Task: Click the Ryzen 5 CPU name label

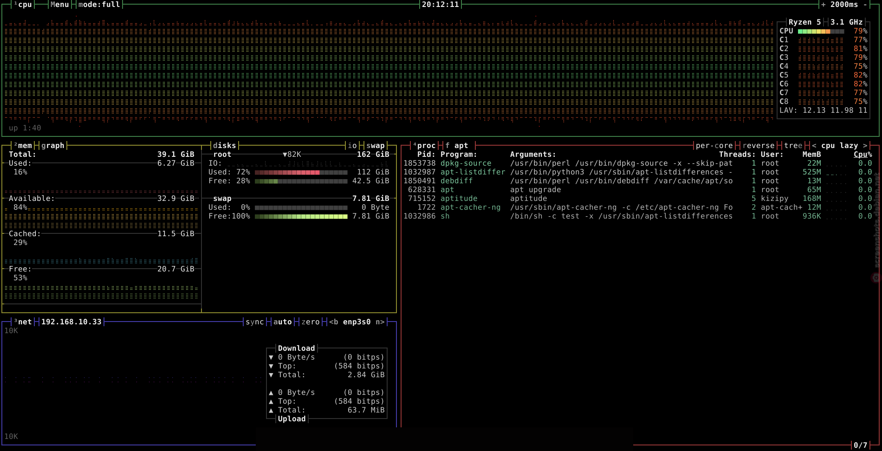Action: [804, 22]
